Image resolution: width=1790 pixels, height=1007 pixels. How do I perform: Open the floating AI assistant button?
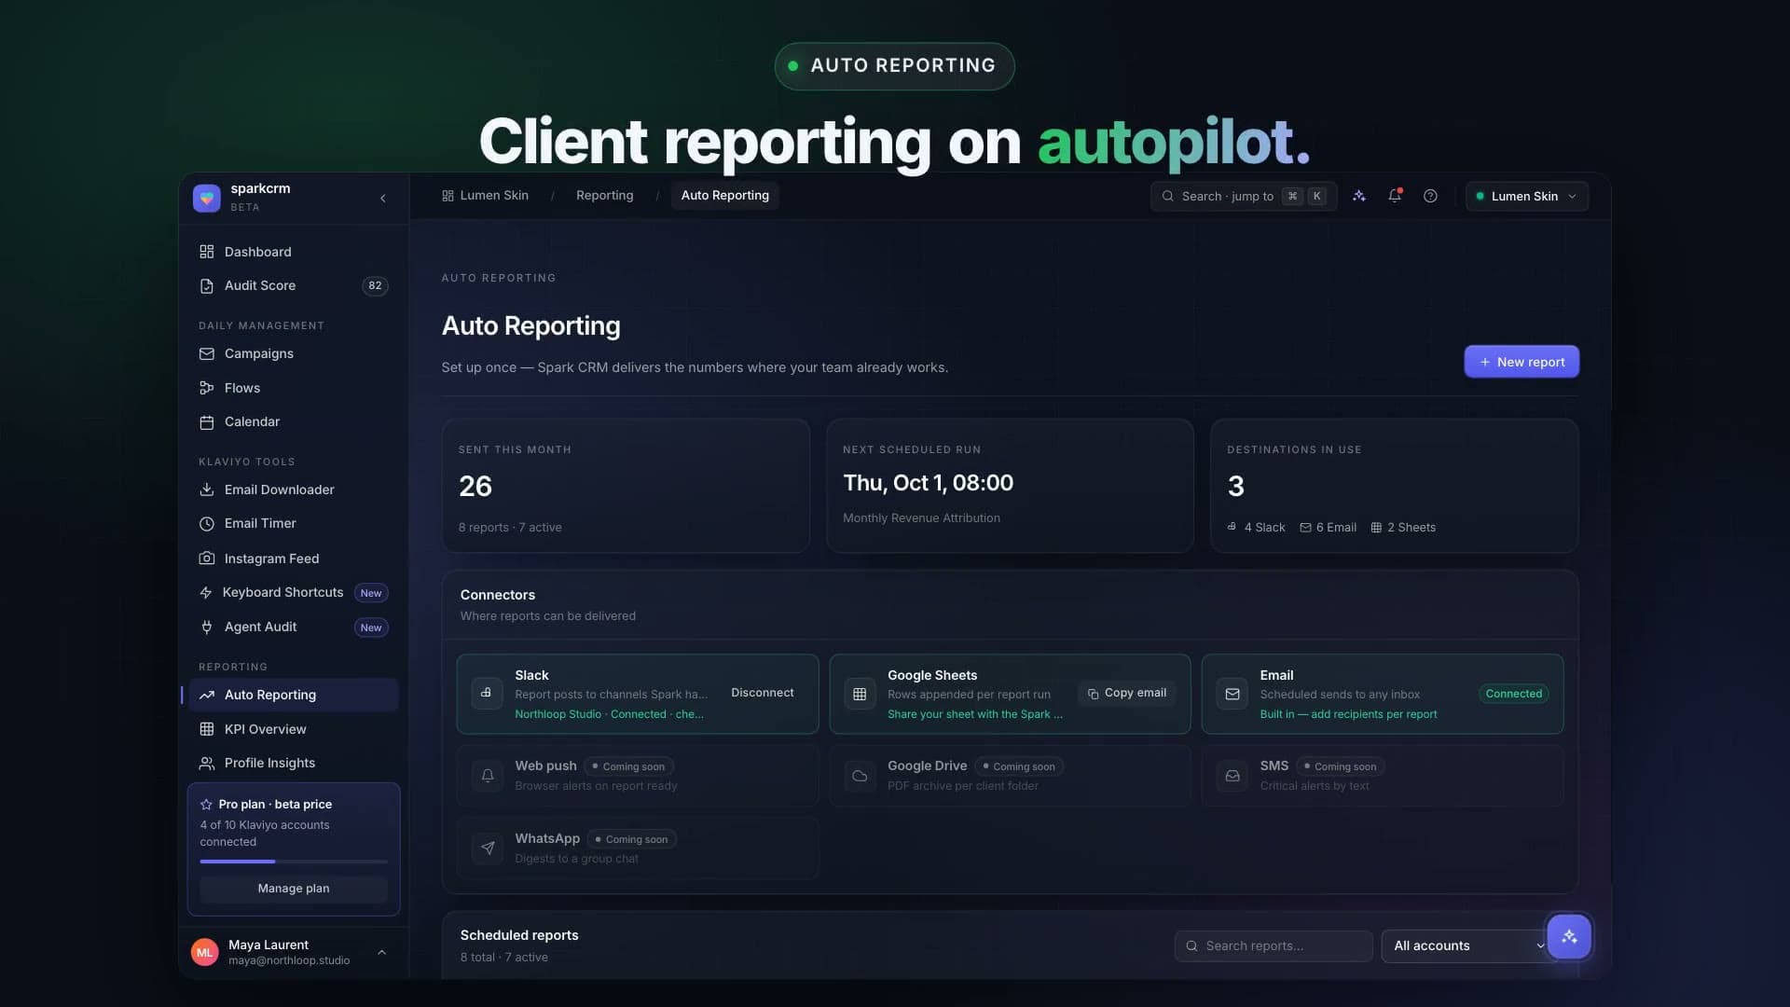pyautogui.click(x=1569, y=936)
